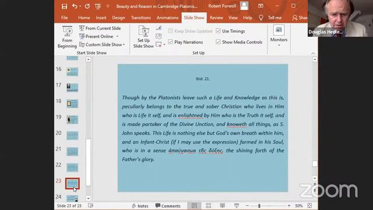Open the Comments pane
This screenshot has height=210, width=373.
pyautogui.click(x=168, y=206)
